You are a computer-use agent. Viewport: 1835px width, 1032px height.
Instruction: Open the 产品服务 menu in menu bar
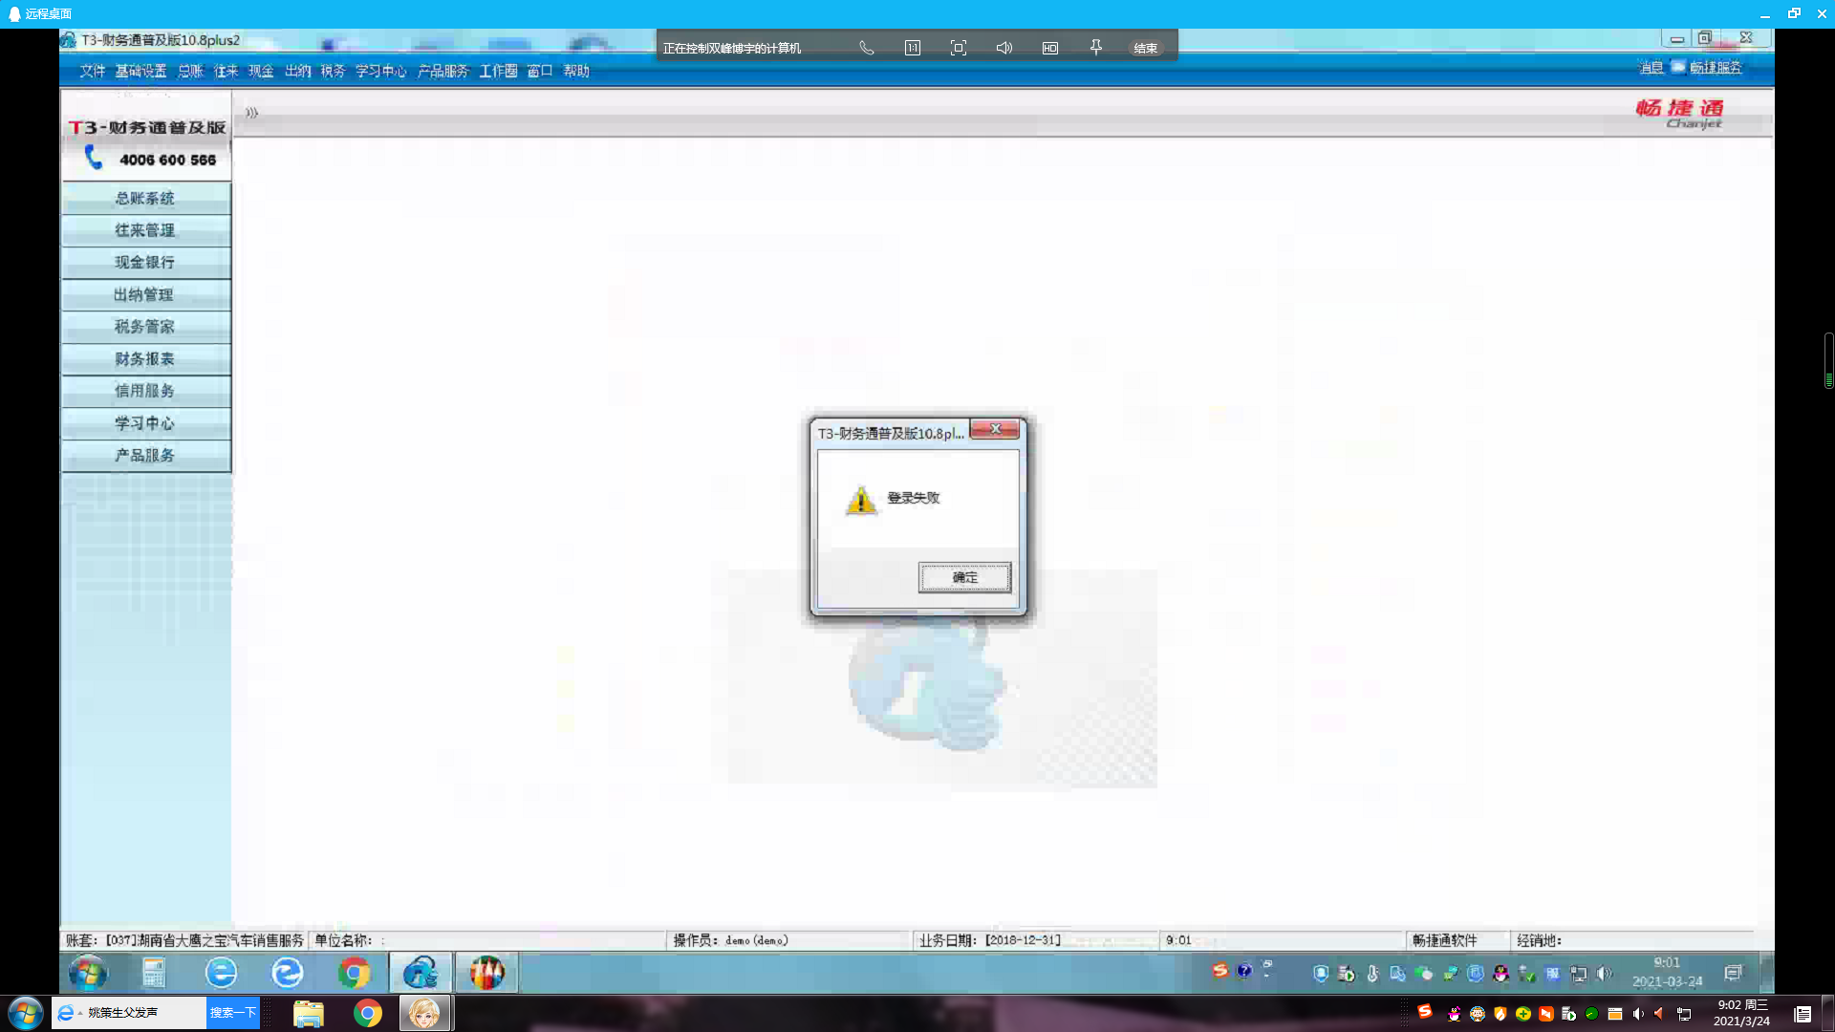[443, 71]
